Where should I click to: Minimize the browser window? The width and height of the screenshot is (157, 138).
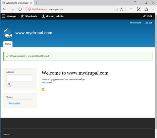click(x=138, y=3)
